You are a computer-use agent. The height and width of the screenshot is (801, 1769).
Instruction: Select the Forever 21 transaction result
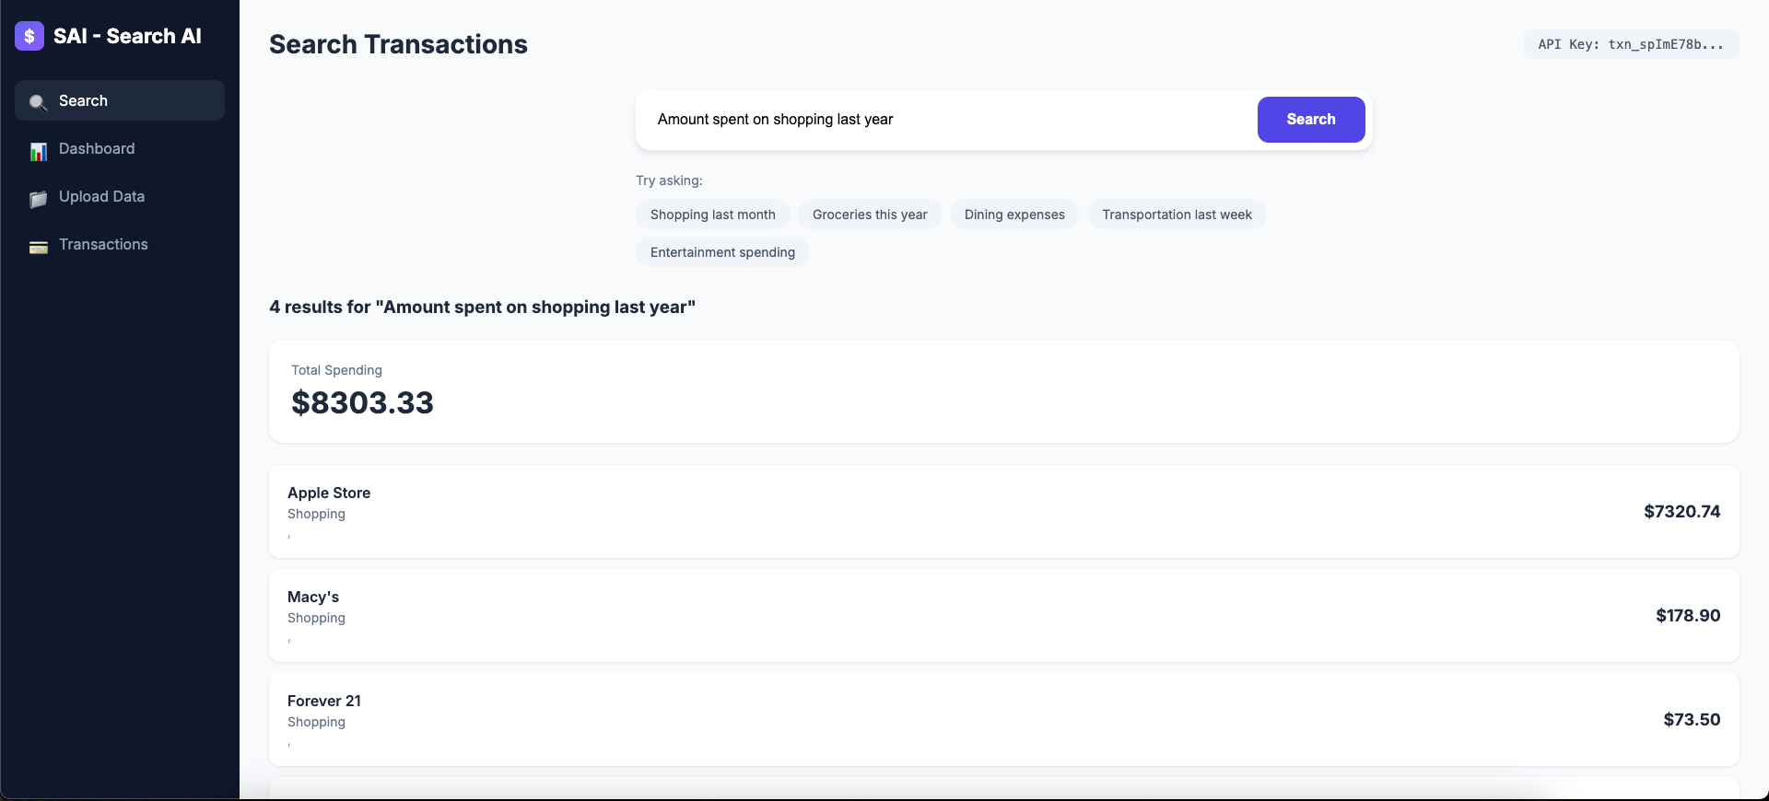point(1004,719)
